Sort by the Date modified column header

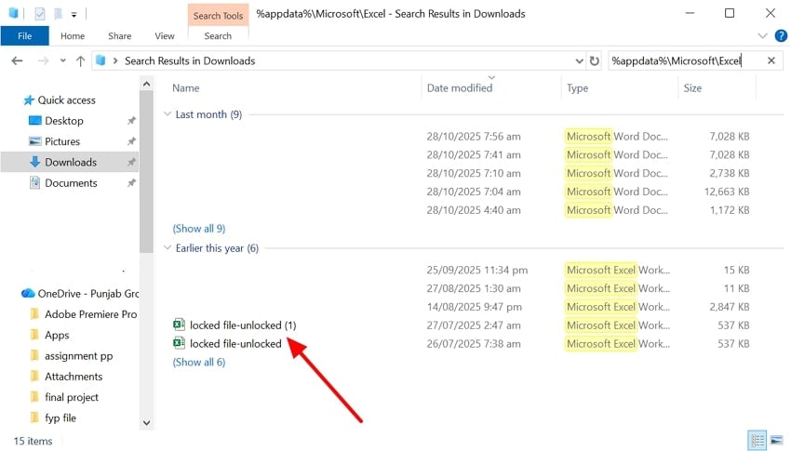(x=459, y=88)
